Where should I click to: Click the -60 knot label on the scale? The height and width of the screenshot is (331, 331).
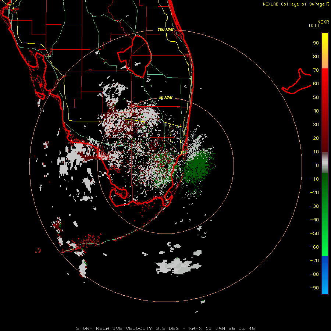314,247
